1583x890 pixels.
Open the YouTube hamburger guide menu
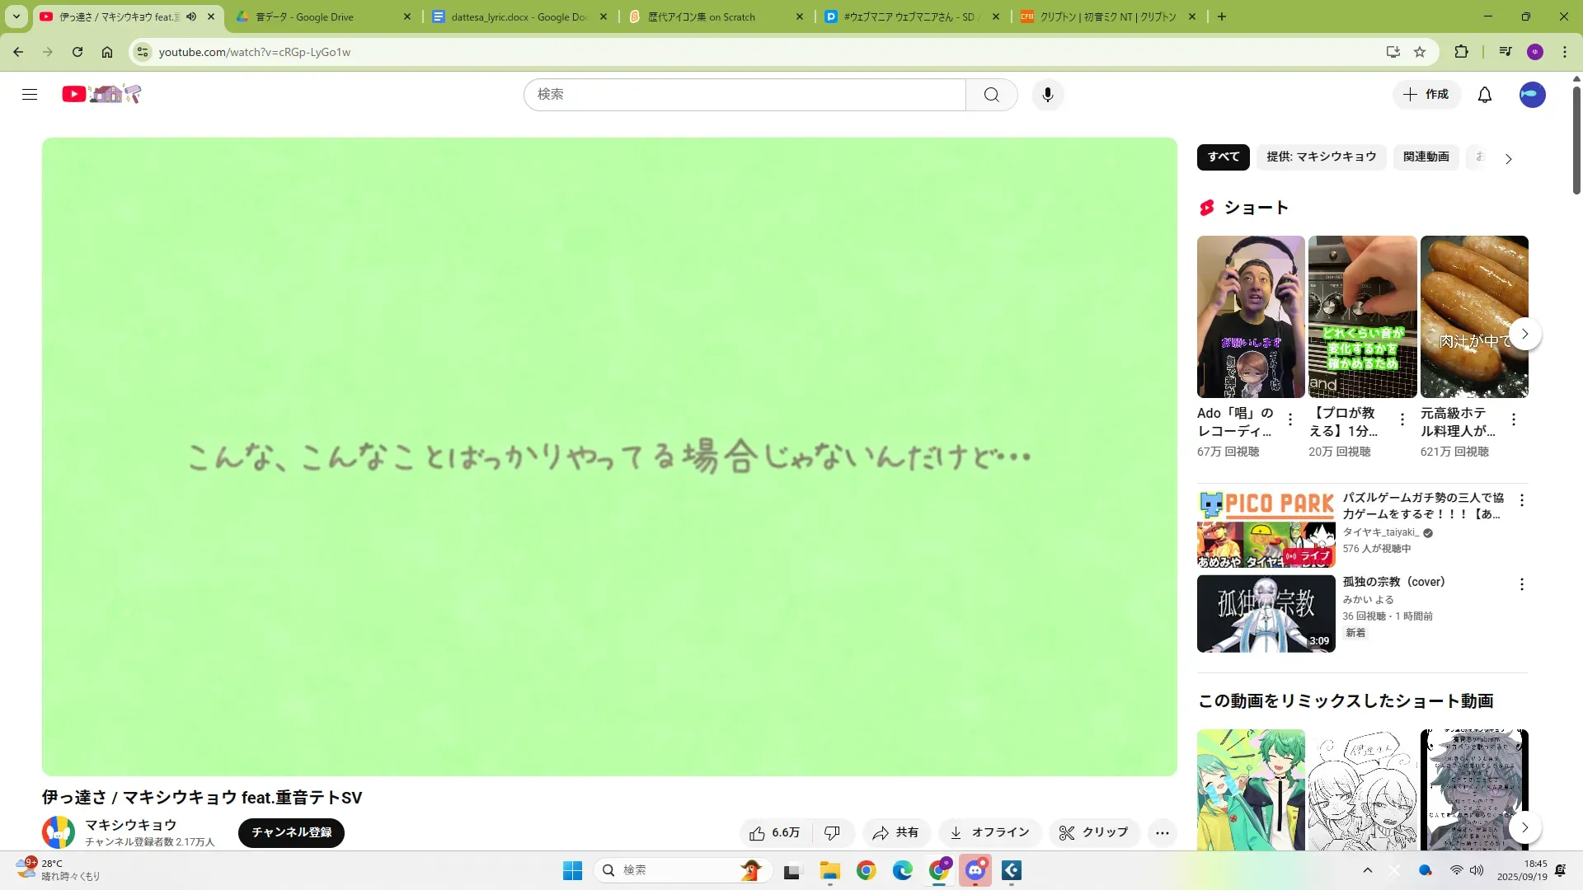[x=30, y=95]
